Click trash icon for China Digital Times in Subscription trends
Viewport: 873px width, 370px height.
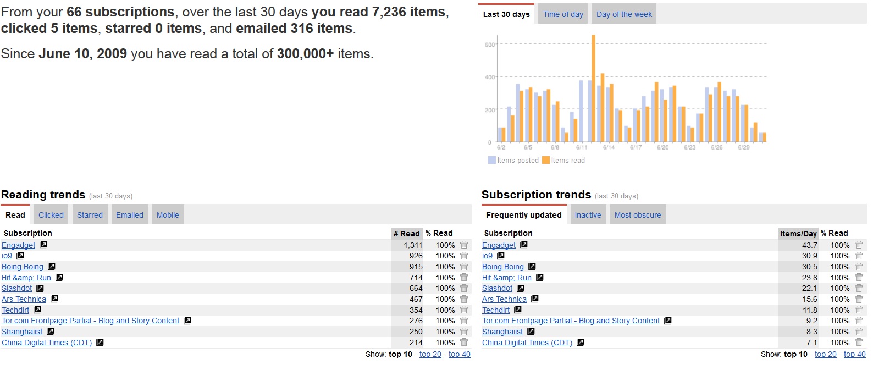tap(859, 343)
